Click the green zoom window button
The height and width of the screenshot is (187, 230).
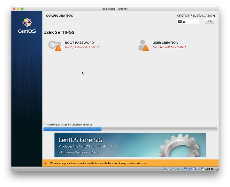click(x=22, y=9)
